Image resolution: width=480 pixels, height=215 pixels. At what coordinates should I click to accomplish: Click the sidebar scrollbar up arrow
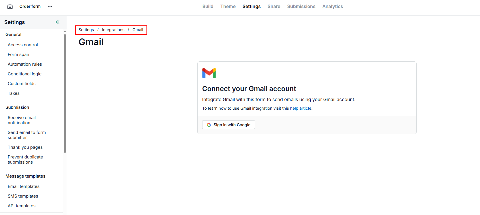[65, 31]
